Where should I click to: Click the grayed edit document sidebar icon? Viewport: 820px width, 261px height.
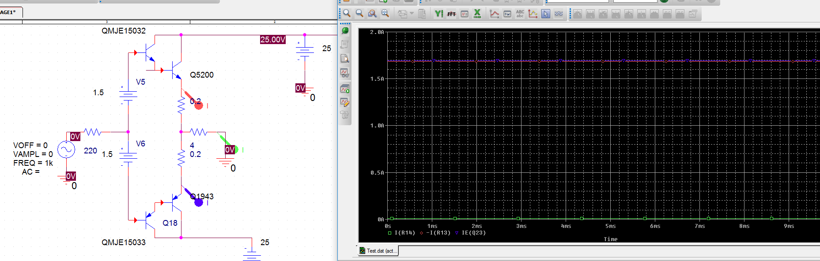(345, 115)
